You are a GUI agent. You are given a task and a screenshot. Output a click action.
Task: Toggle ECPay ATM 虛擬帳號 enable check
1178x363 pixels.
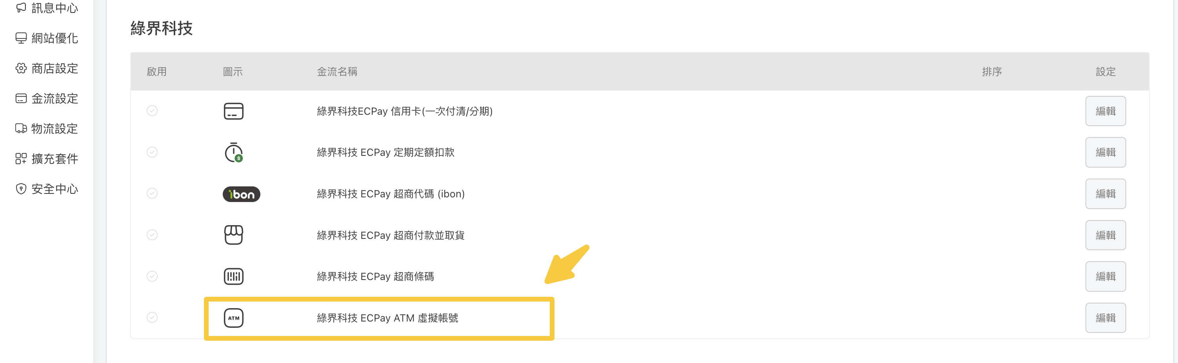[x=152, y=317]
